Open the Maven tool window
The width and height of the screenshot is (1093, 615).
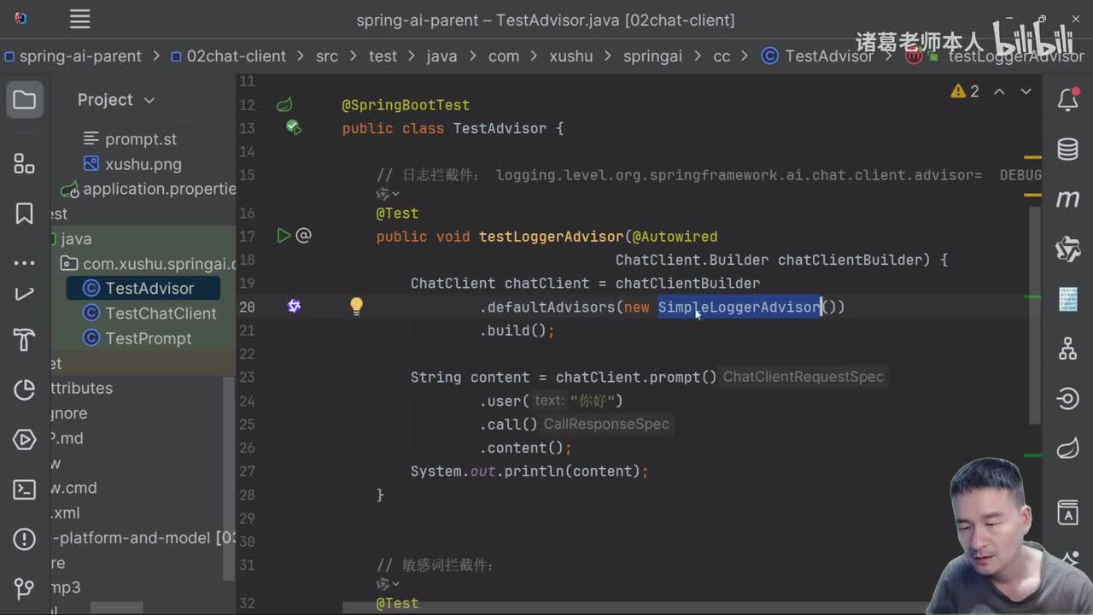(1067, 199)
